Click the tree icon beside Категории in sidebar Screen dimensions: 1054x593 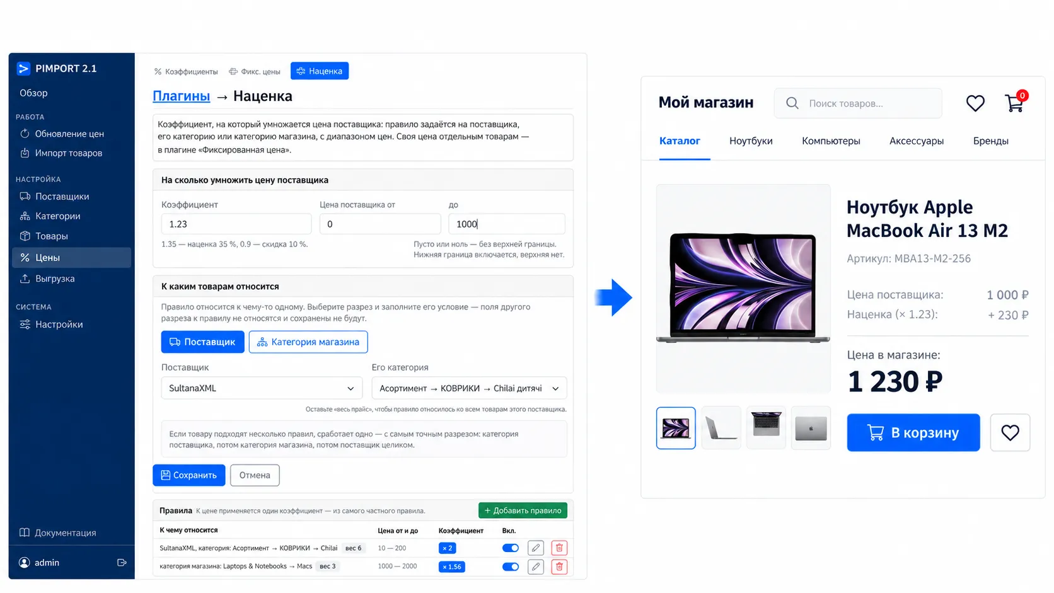25,216
